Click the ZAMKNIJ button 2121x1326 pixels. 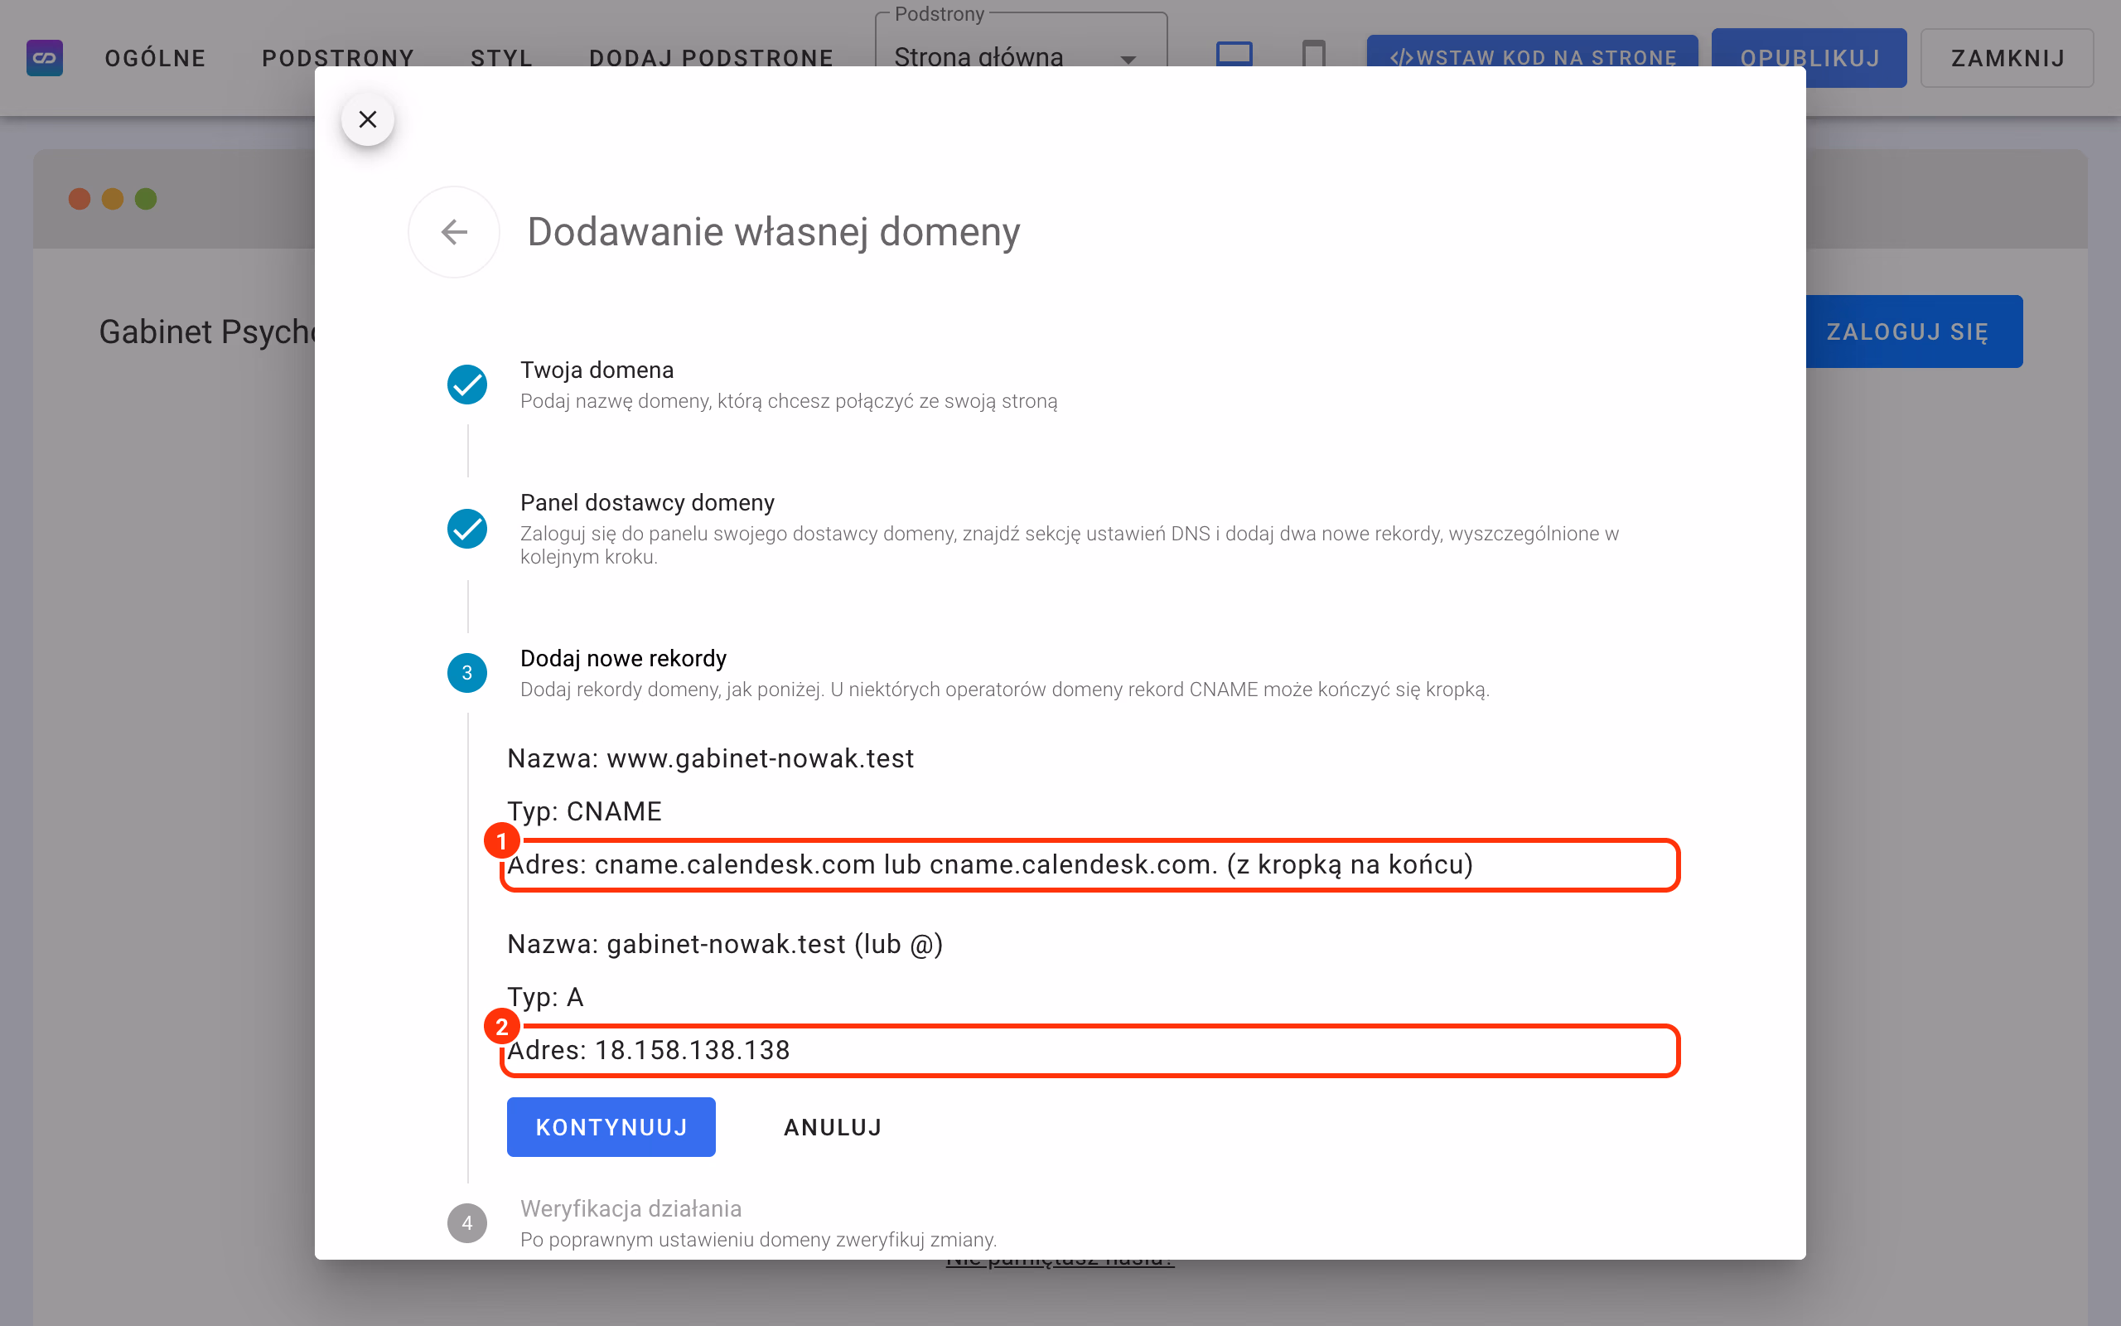2007,58
